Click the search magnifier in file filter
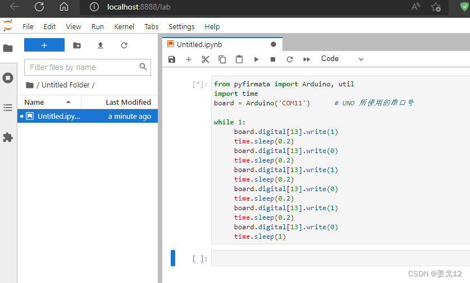This screenshot has height=283, width=470. tap(143, 67)
